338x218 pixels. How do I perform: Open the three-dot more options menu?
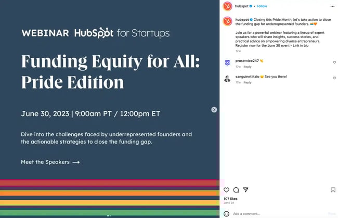pos(333,6)
